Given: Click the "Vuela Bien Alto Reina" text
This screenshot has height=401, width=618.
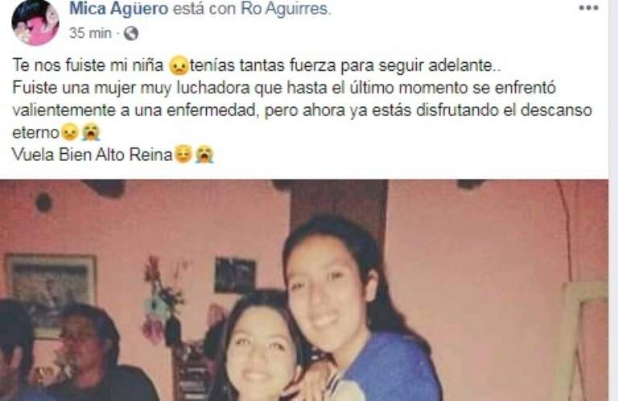Looking at the screenshot, I should [x=93, y=155].
